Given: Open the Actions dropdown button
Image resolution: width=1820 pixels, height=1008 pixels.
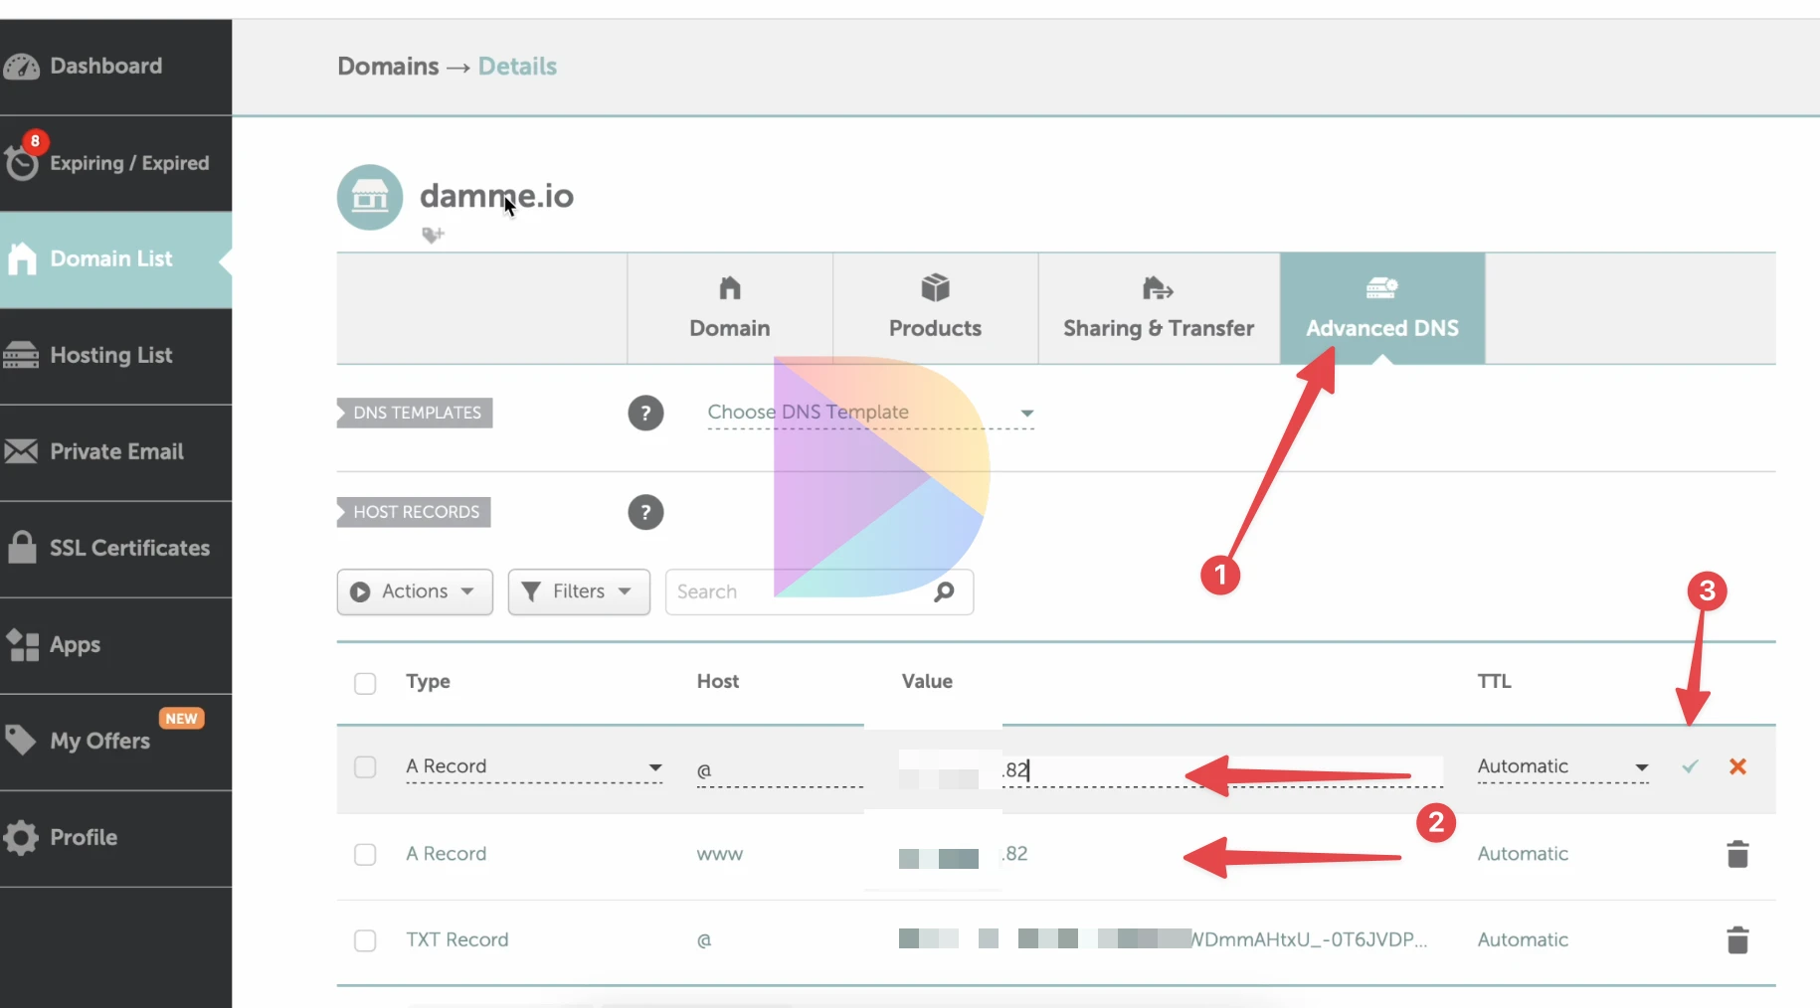Looking at the screenshot, I should [x=415, y=591].
